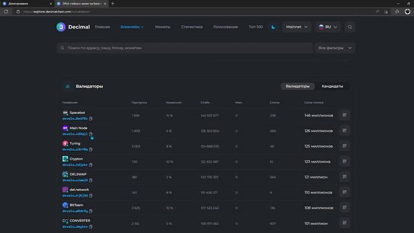Click the delegate icon in the Spacebot row
Image resolution: width=414 pixels, height=233 pixels.
[345, 115]
